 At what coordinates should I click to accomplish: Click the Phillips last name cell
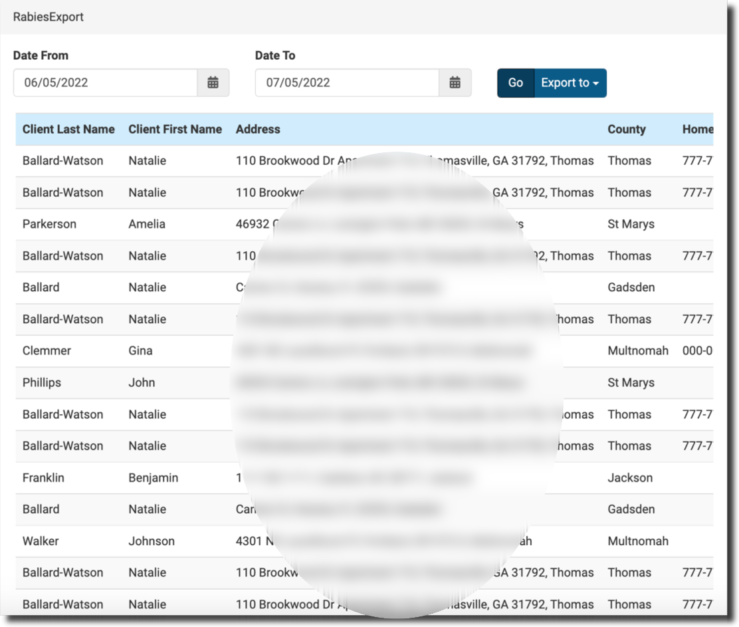(41, 382)
